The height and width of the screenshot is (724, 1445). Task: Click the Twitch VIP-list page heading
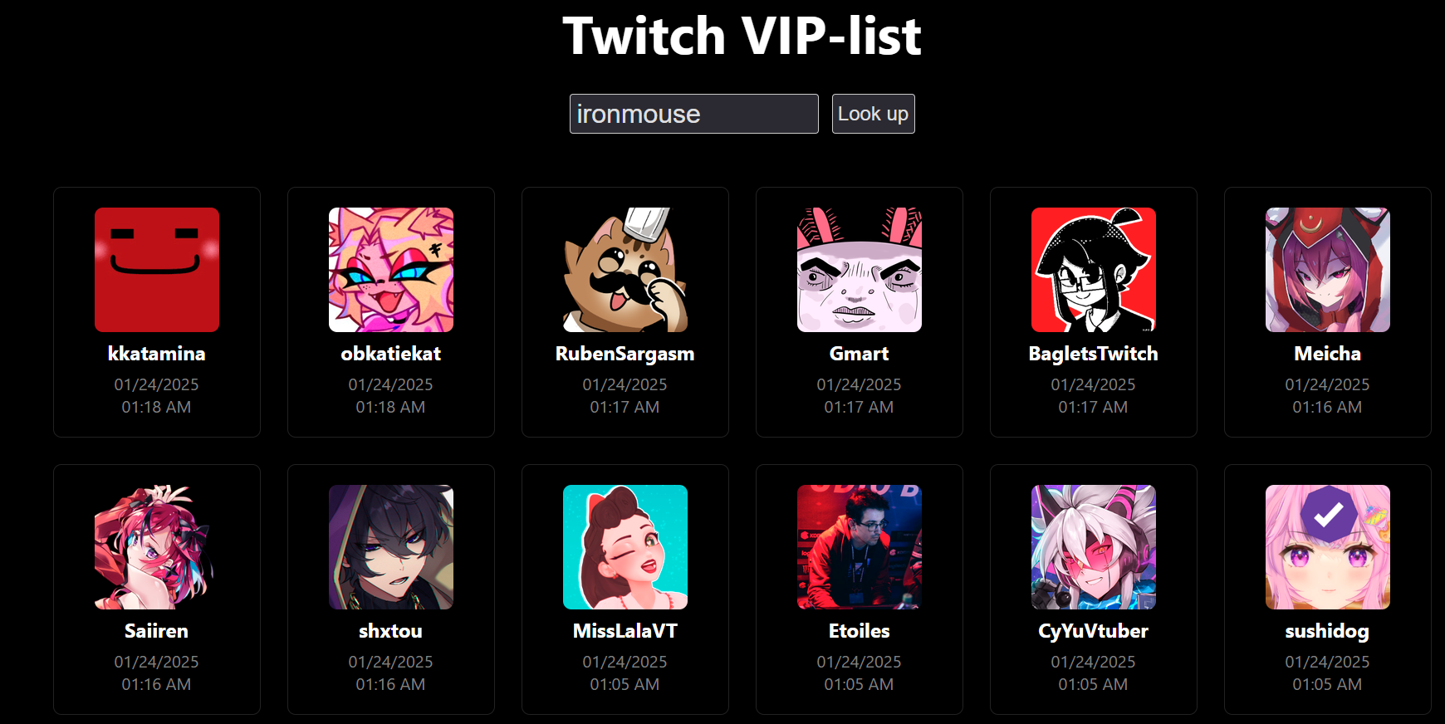(742, 36)
